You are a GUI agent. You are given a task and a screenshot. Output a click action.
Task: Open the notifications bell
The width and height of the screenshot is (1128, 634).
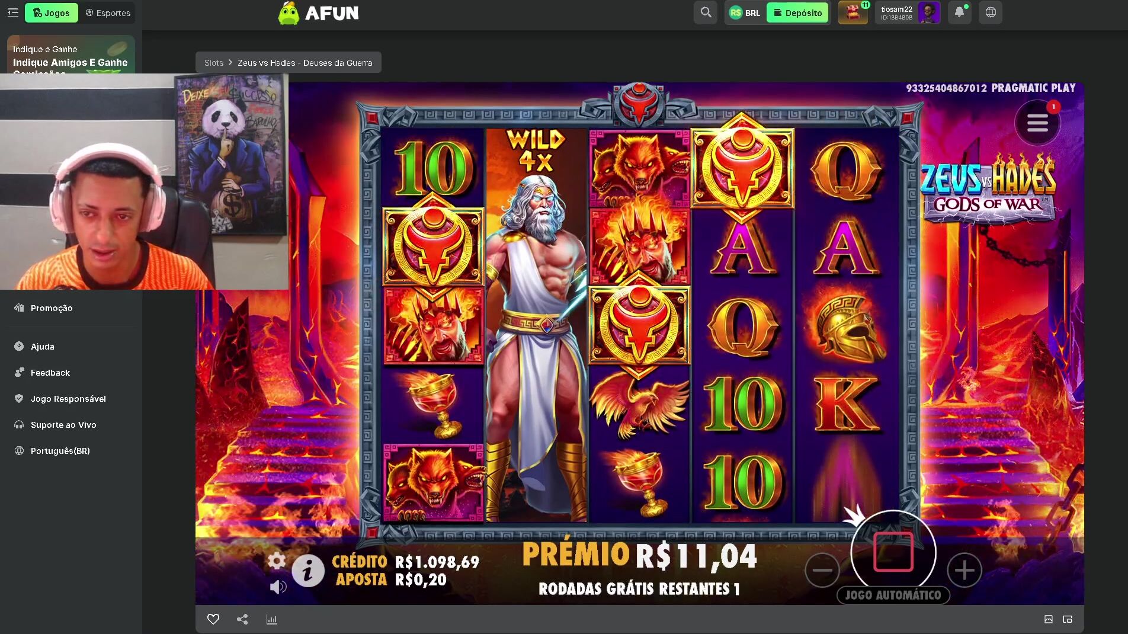(959, 12)
